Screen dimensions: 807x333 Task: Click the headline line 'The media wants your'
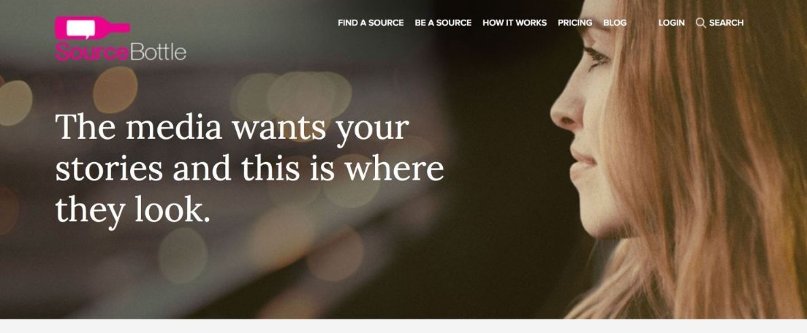pos(232,127)
